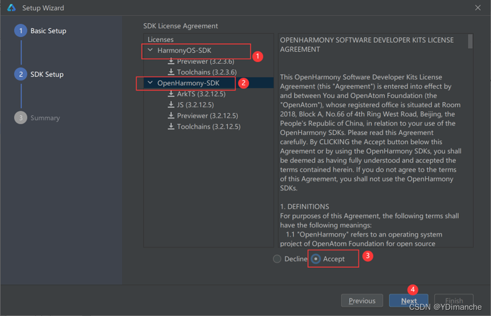Select Previewer (3.2.12.5) tree item

click(207, 116)
